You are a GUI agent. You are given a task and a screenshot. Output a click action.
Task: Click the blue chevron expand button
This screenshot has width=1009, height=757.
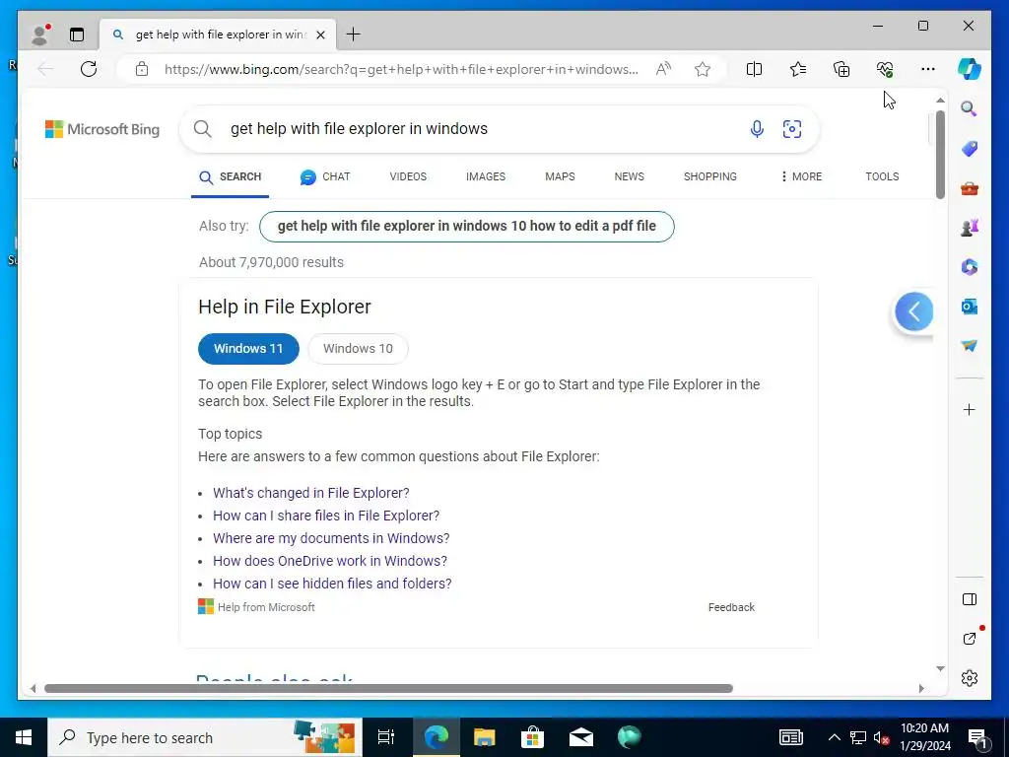tap(914, 311)
